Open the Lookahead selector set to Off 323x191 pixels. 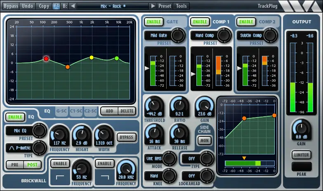click(x=191, y=176)
